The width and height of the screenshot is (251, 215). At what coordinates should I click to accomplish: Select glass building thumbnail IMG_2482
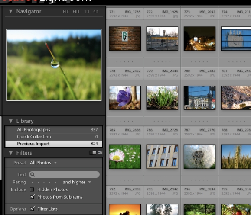coord(199,98)
